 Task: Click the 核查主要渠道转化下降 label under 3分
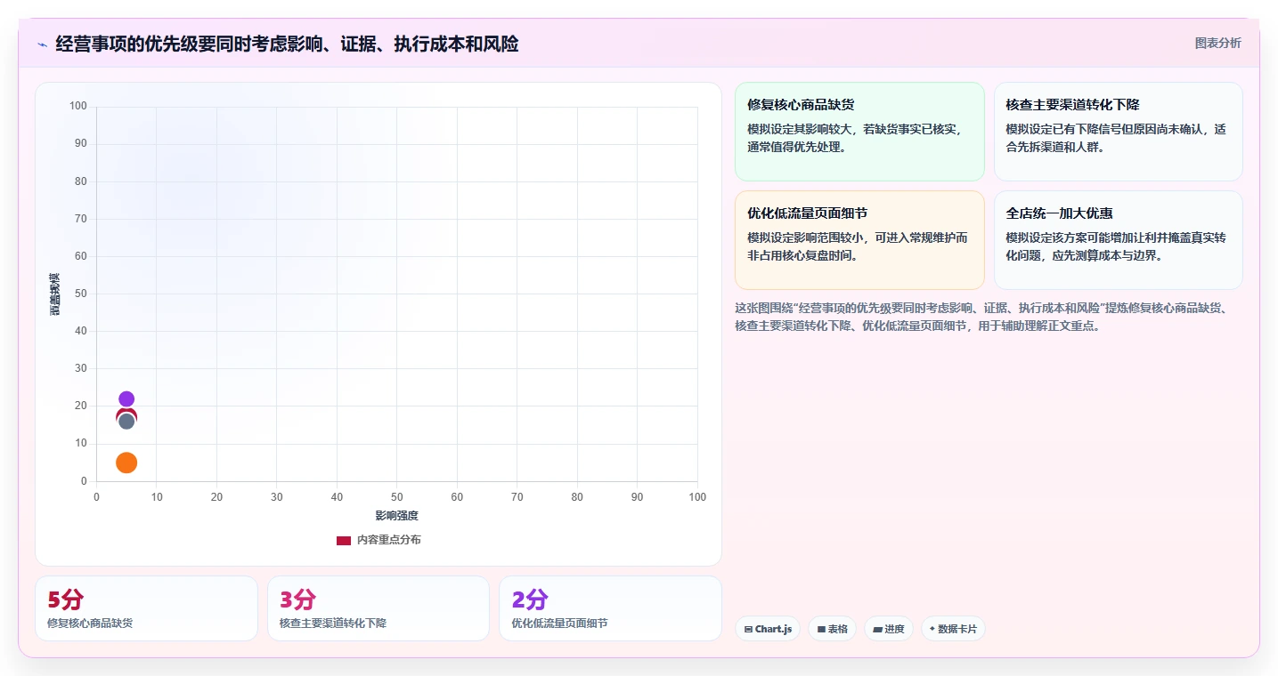tap(333, 624)
